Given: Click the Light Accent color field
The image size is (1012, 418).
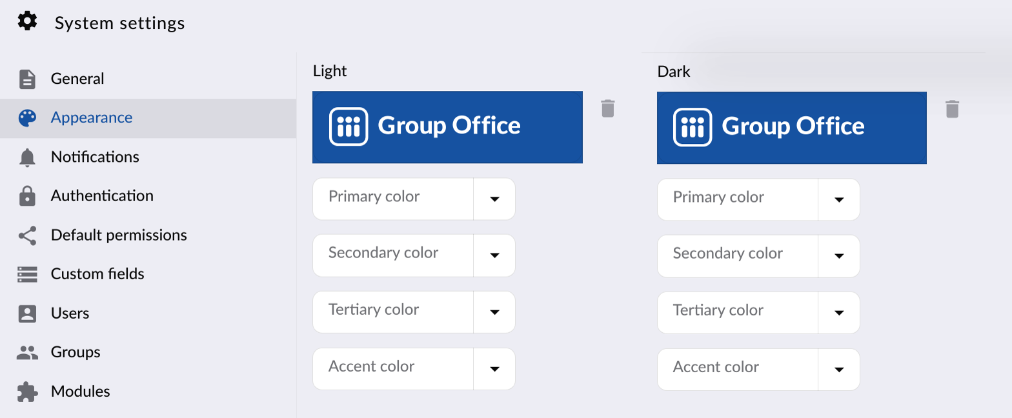Looking at the screenshot, I should tap(393, 369).
